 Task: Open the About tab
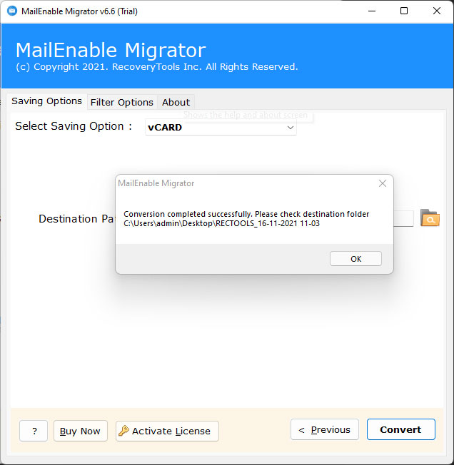coord(176,102)
